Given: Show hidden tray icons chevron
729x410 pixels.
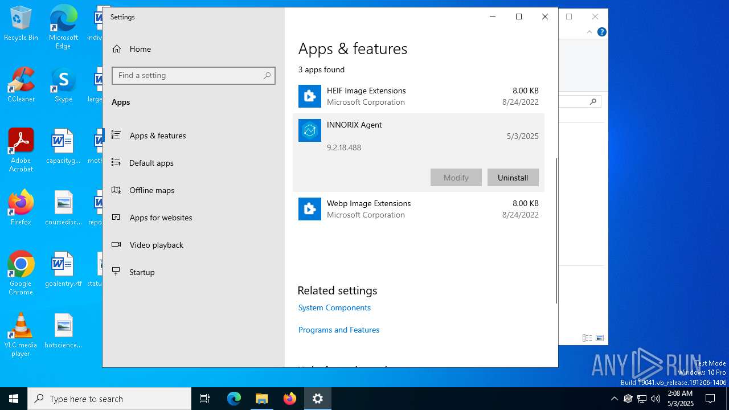Looking at the screenshot, I should [614, 399].
